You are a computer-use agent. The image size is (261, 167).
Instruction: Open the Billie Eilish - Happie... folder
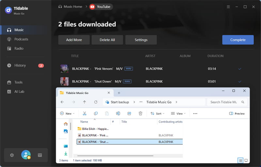coord(93,129)
